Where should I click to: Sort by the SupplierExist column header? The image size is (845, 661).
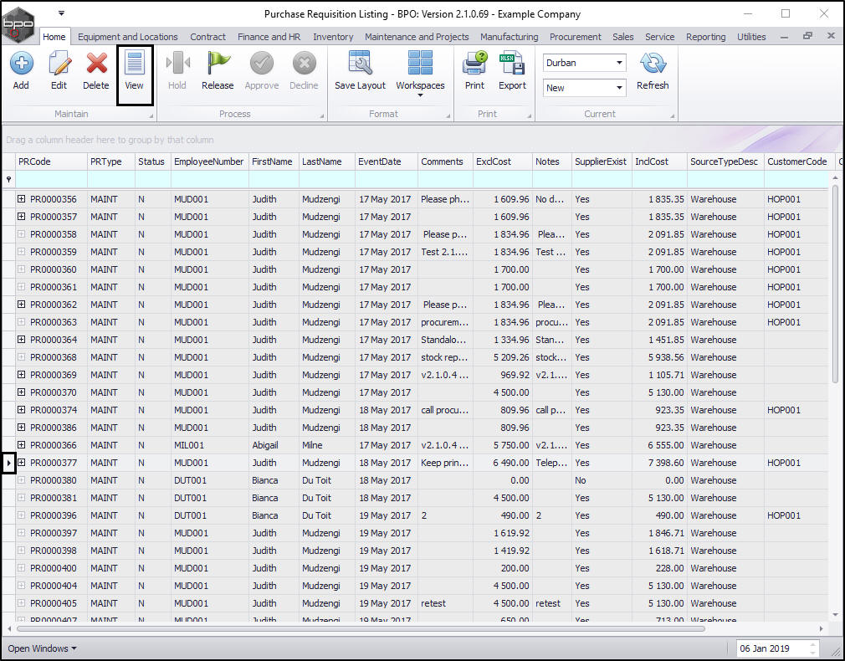[602, 161]
